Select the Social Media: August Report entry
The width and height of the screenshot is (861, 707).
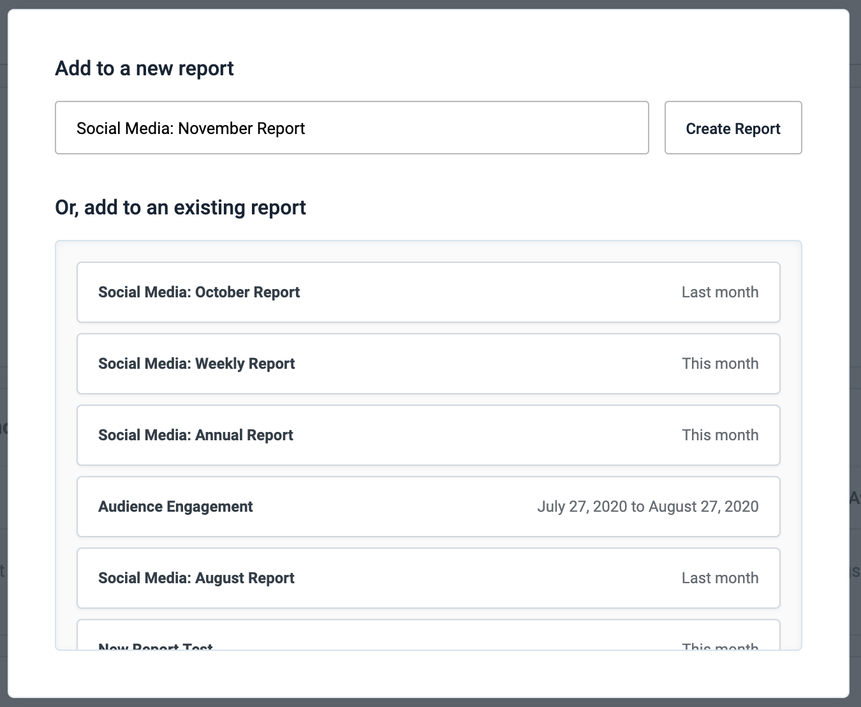pyautogui.click(x=428, y=578)
